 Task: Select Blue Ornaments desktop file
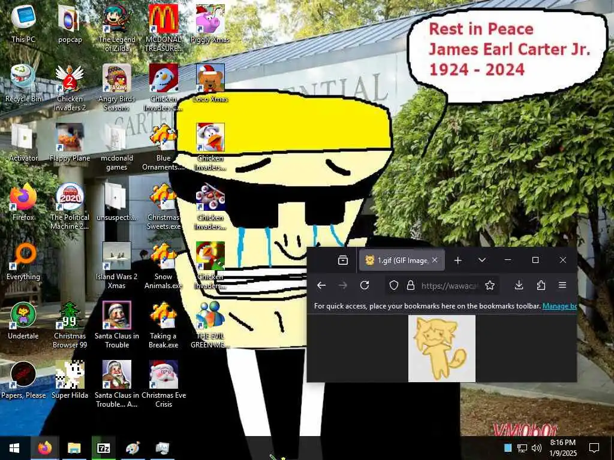[163, 147]
